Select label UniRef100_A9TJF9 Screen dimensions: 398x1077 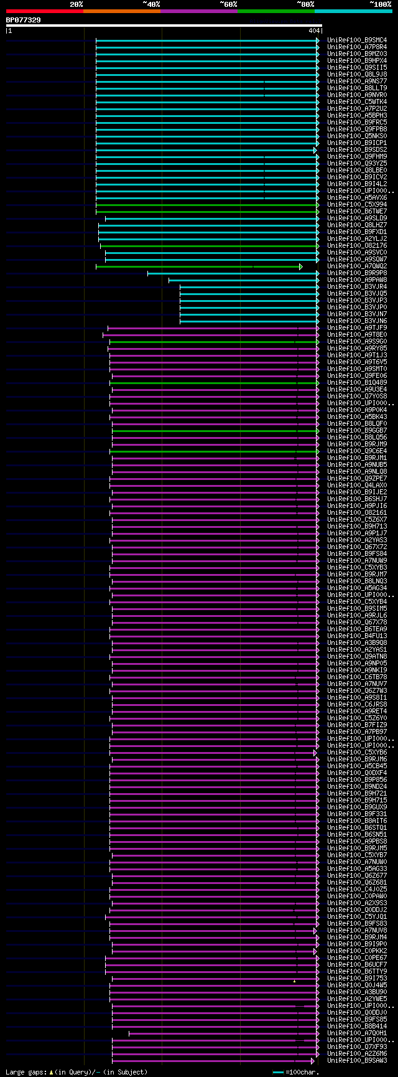coord(357,328)
